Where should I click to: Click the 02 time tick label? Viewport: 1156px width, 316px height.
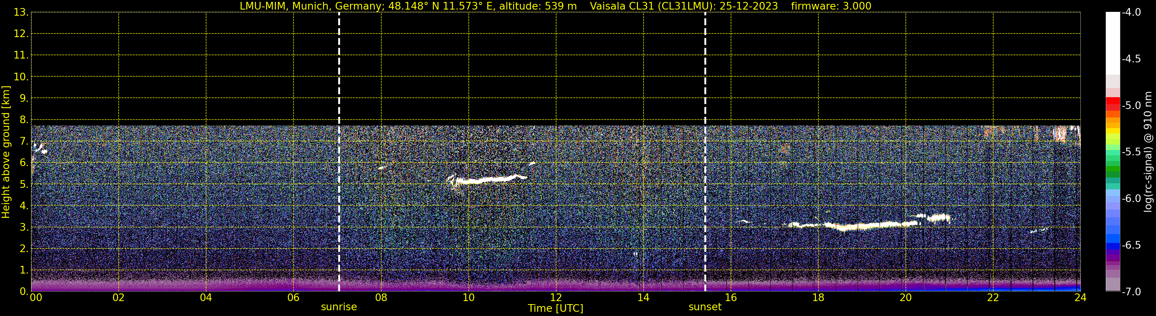[118, 298]
